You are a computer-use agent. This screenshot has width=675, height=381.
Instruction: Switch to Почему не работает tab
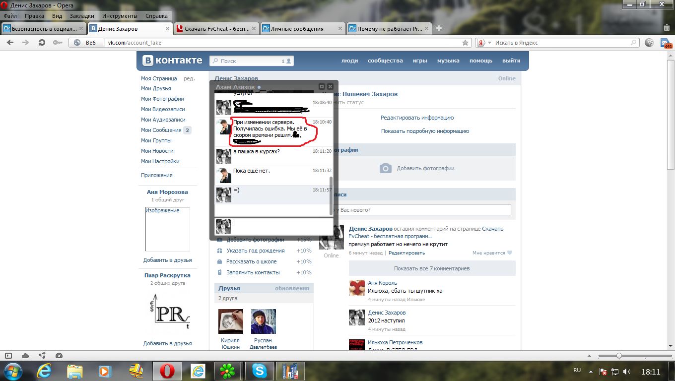click(389, 29)
